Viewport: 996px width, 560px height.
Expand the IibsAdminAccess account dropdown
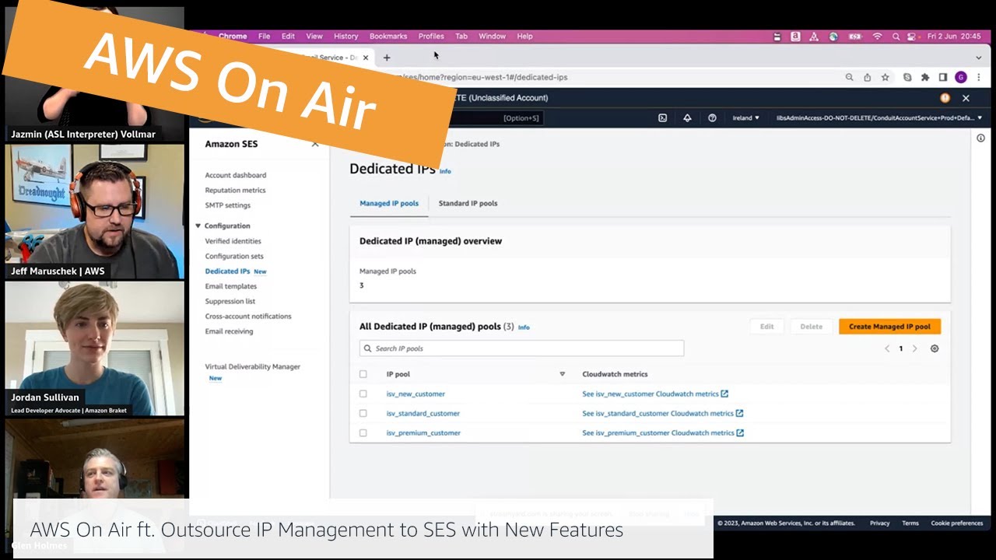point(879,118)
